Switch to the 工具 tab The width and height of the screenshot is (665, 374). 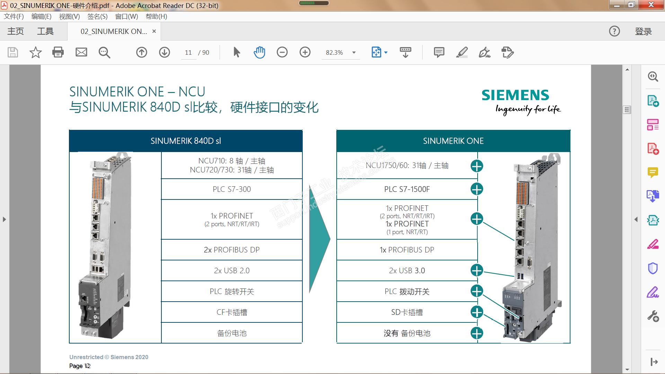coord(45,31)
